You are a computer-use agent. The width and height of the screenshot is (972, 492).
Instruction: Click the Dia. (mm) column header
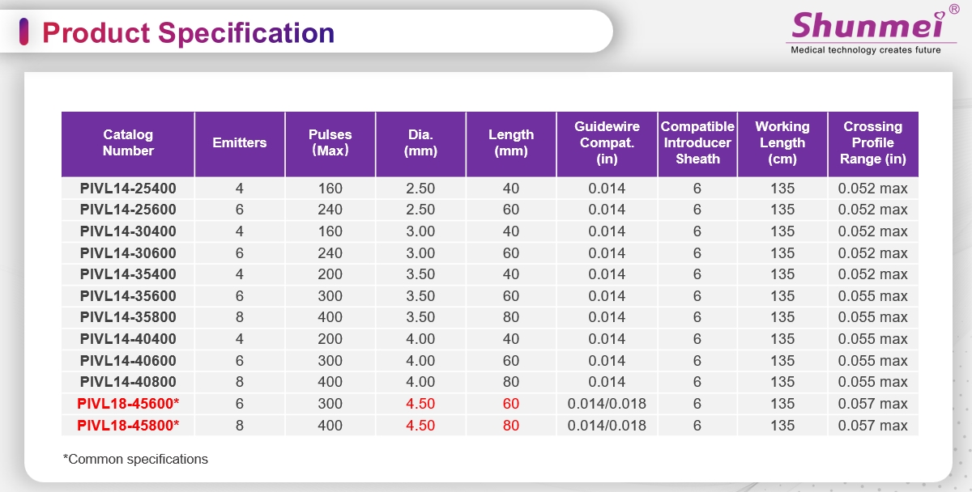coord(420,143)
